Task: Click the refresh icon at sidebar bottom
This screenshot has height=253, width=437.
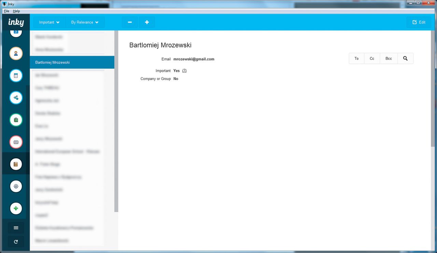Action: 16,242
